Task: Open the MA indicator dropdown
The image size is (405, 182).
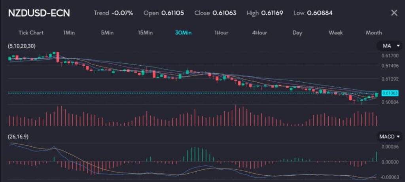Action: (x=388, y=46)
